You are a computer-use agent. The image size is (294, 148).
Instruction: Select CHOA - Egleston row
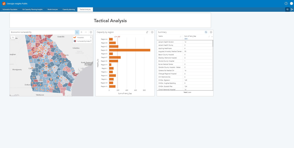(x=185, y=80)
